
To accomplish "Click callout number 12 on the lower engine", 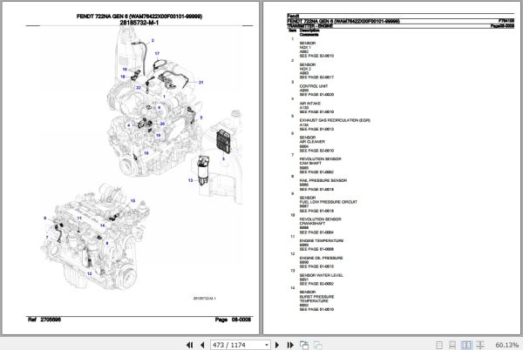I will coord(90,273).
